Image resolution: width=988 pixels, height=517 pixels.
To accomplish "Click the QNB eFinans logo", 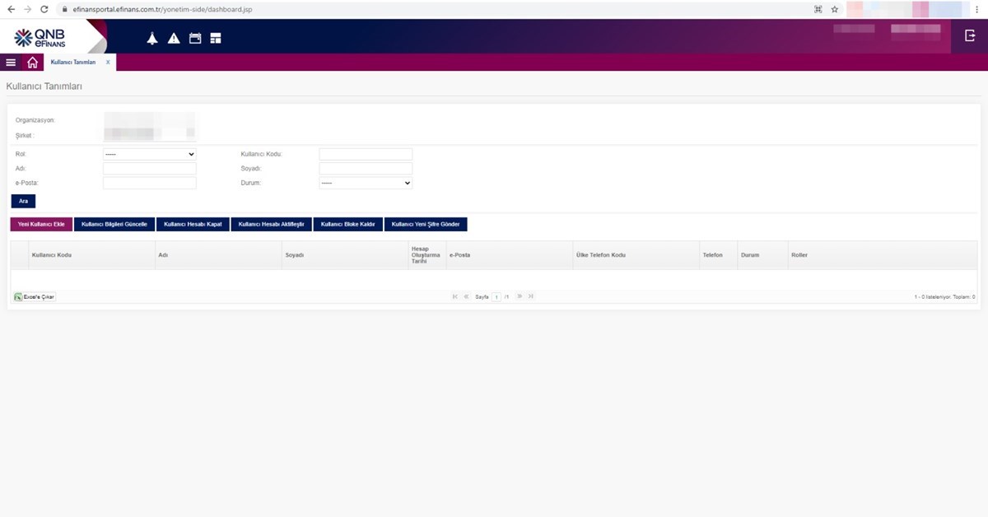I will click(40, 37).
